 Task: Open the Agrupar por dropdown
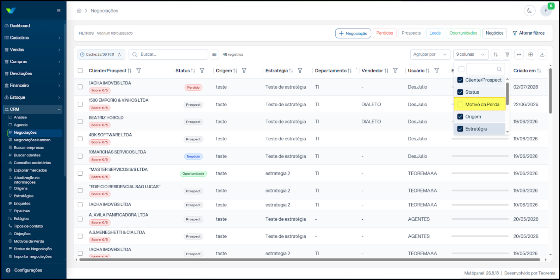pos(430,54)
